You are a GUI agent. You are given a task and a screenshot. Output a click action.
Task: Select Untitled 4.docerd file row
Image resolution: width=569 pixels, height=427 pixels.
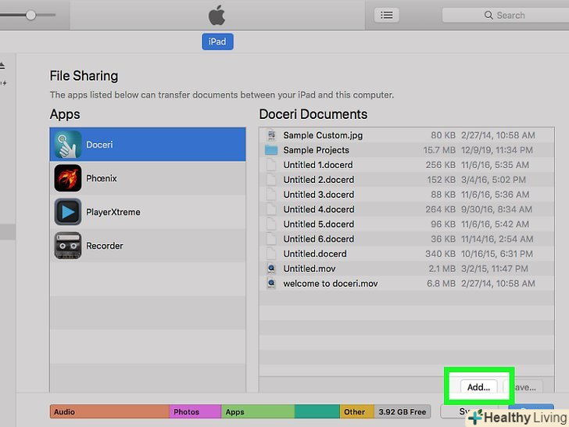pyautogui.click(x=318, y=210)
